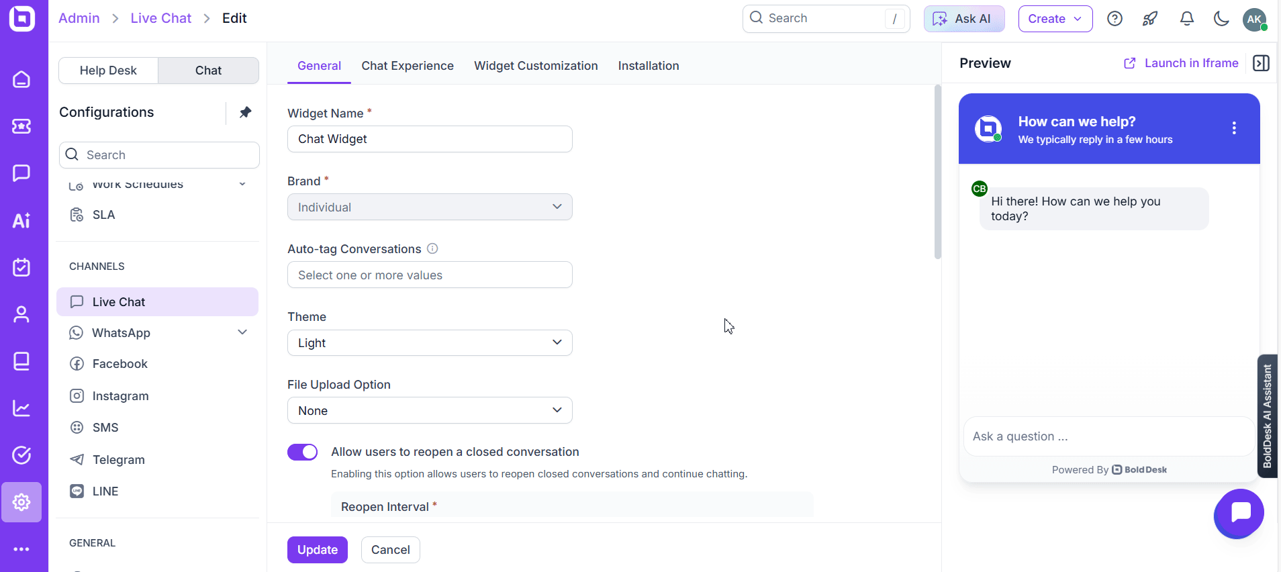Screen dimensions: 1281x572
Task: Open the Brand dropdown
Action: (x=430, y=207)
